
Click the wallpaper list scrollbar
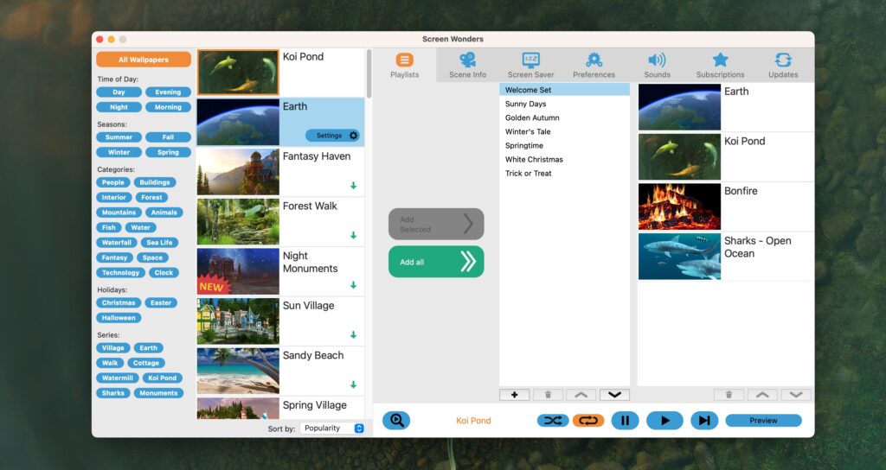click(369, 74)
